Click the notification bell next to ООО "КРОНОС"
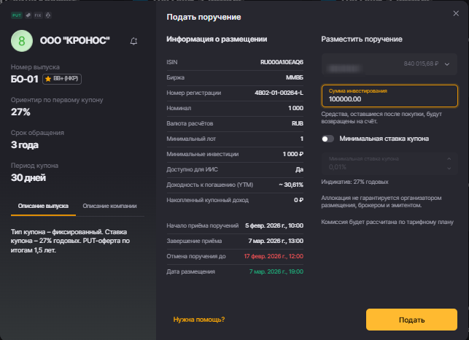Viewport: 469px width, 340px height. tap(133, 42)
